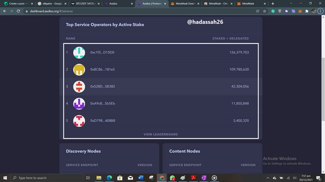Open WhatsApp from the taskbar

click(x=172, y=177)
